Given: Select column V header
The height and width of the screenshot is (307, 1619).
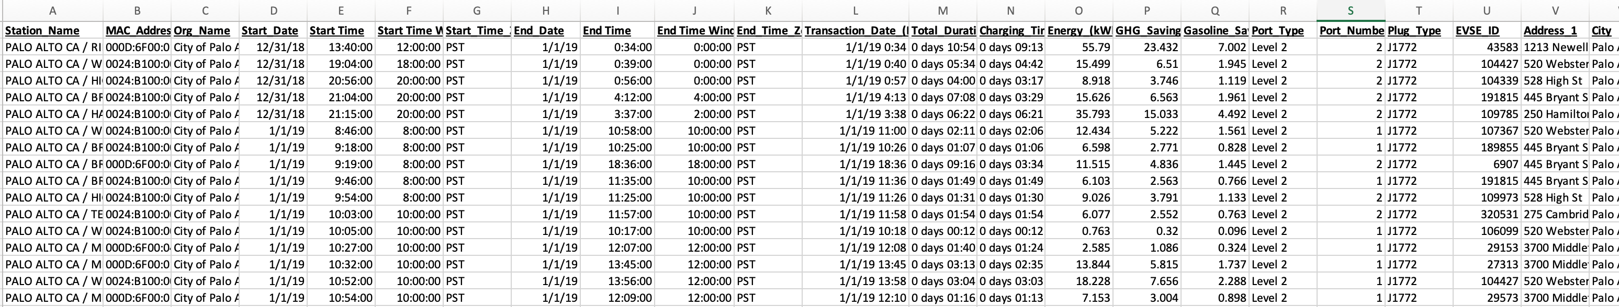Looking at the screenshot, I should (1555, 10).
